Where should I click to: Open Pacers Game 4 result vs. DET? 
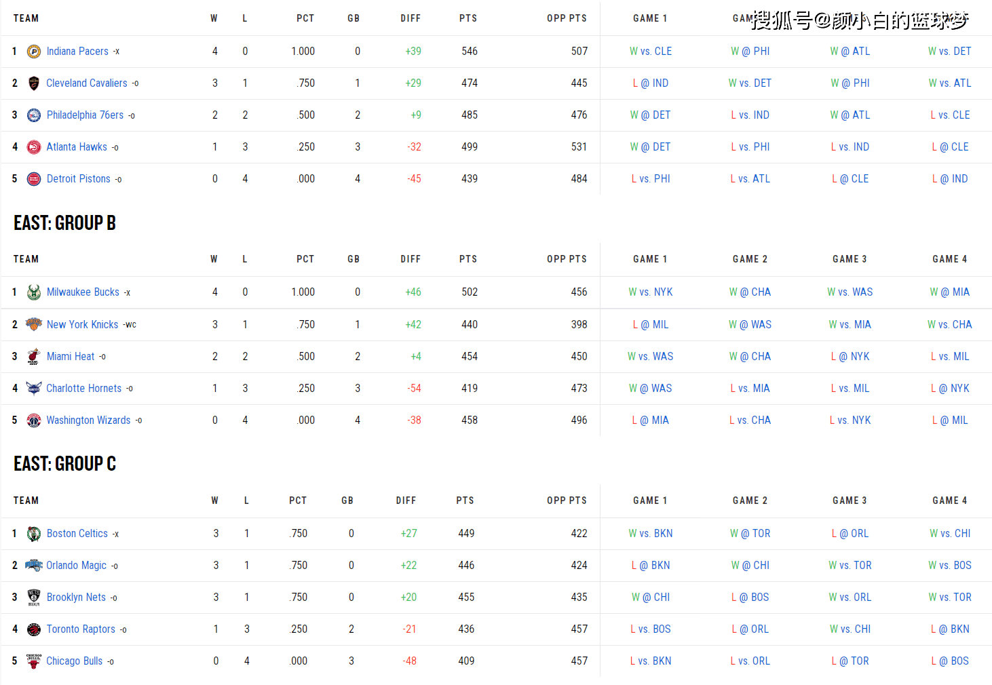[950, 52]
